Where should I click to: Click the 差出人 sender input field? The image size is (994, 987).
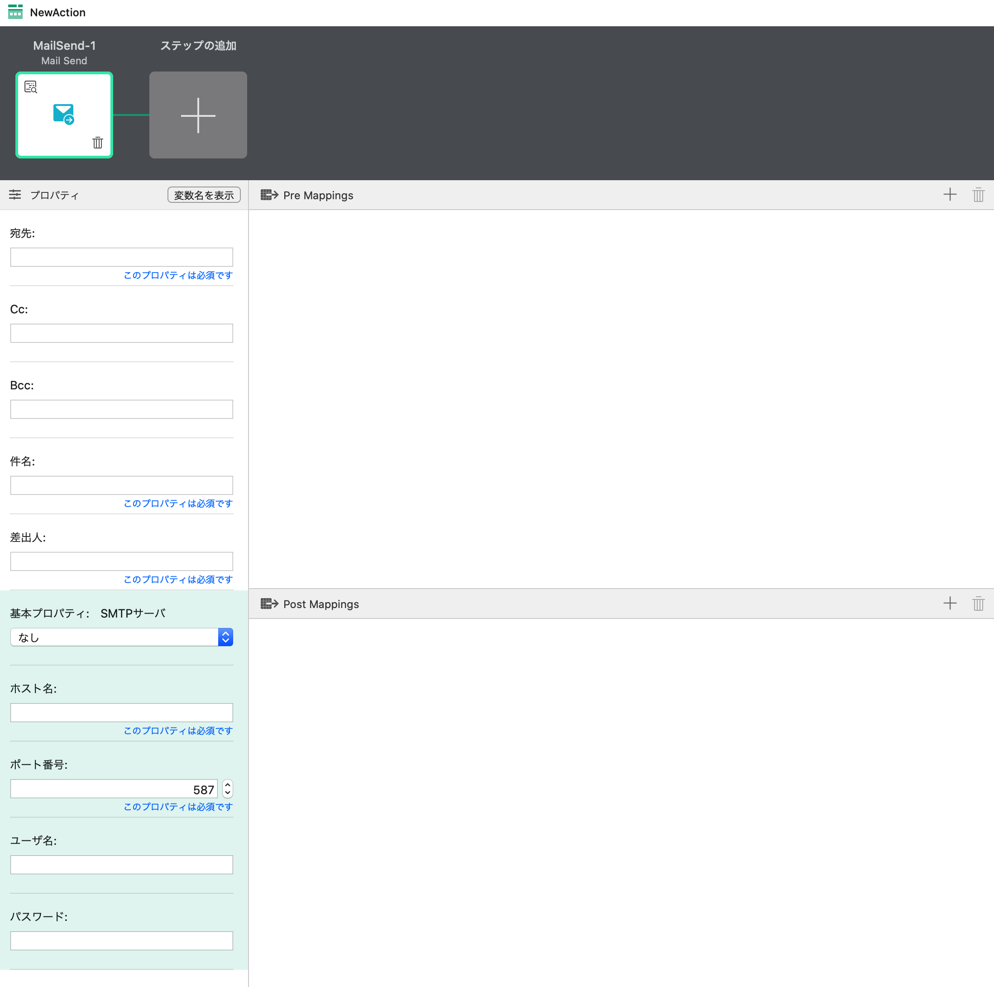click(121, 561)
